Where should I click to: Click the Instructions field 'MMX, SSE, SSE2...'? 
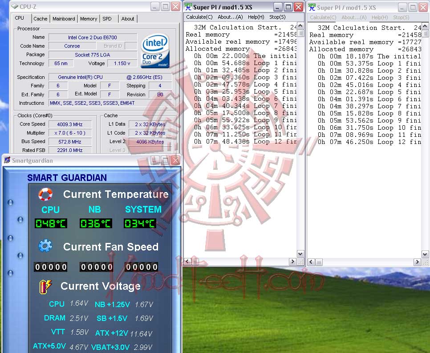[x=110, y=103]
